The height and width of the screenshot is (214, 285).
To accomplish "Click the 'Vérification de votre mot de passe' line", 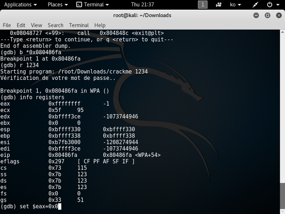I will click(58, 78).
